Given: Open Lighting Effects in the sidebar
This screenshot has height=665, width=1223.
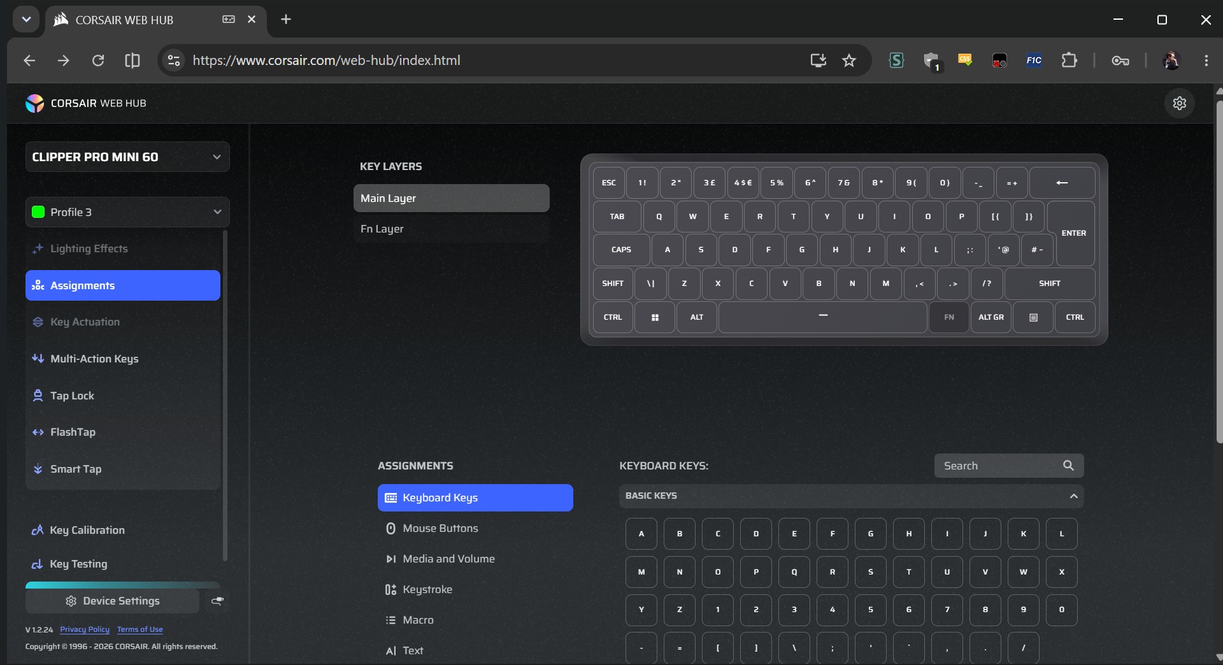Looking at the screenshot, I should pos(123,248).
